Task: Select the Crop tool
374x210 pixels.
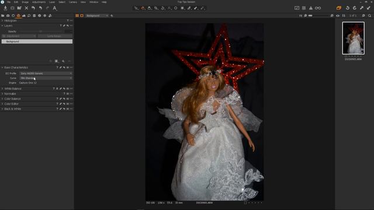Action: (x=156, y=8)
